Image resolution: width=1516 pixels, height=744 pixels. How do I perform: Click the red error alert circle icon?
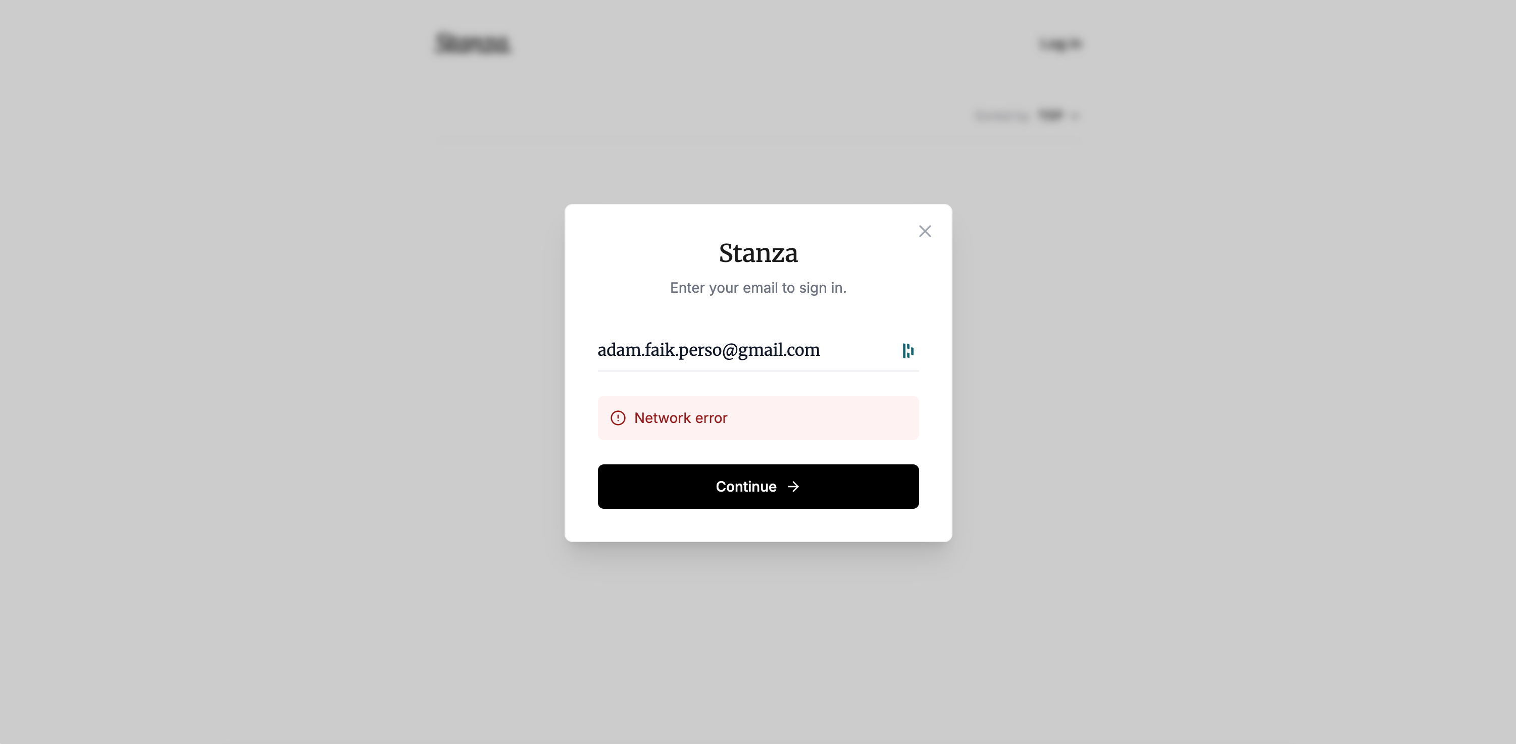pos(618,418)
